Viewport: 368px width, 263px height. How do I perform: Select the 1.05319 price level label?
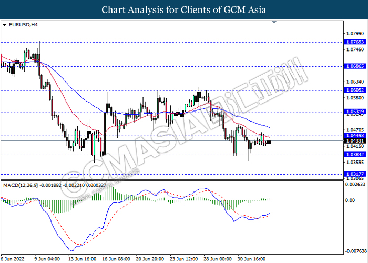355,112
